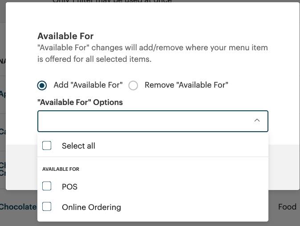Image resolution: width=300 pixels, height=226 pixels.
Task: Select the "Online Ordering" option text
Action: [x=91, y=207]
